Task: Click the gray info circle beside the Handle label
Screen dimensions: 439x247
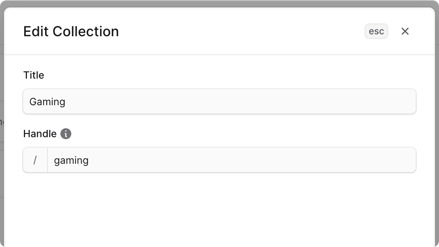Action: 66,134
